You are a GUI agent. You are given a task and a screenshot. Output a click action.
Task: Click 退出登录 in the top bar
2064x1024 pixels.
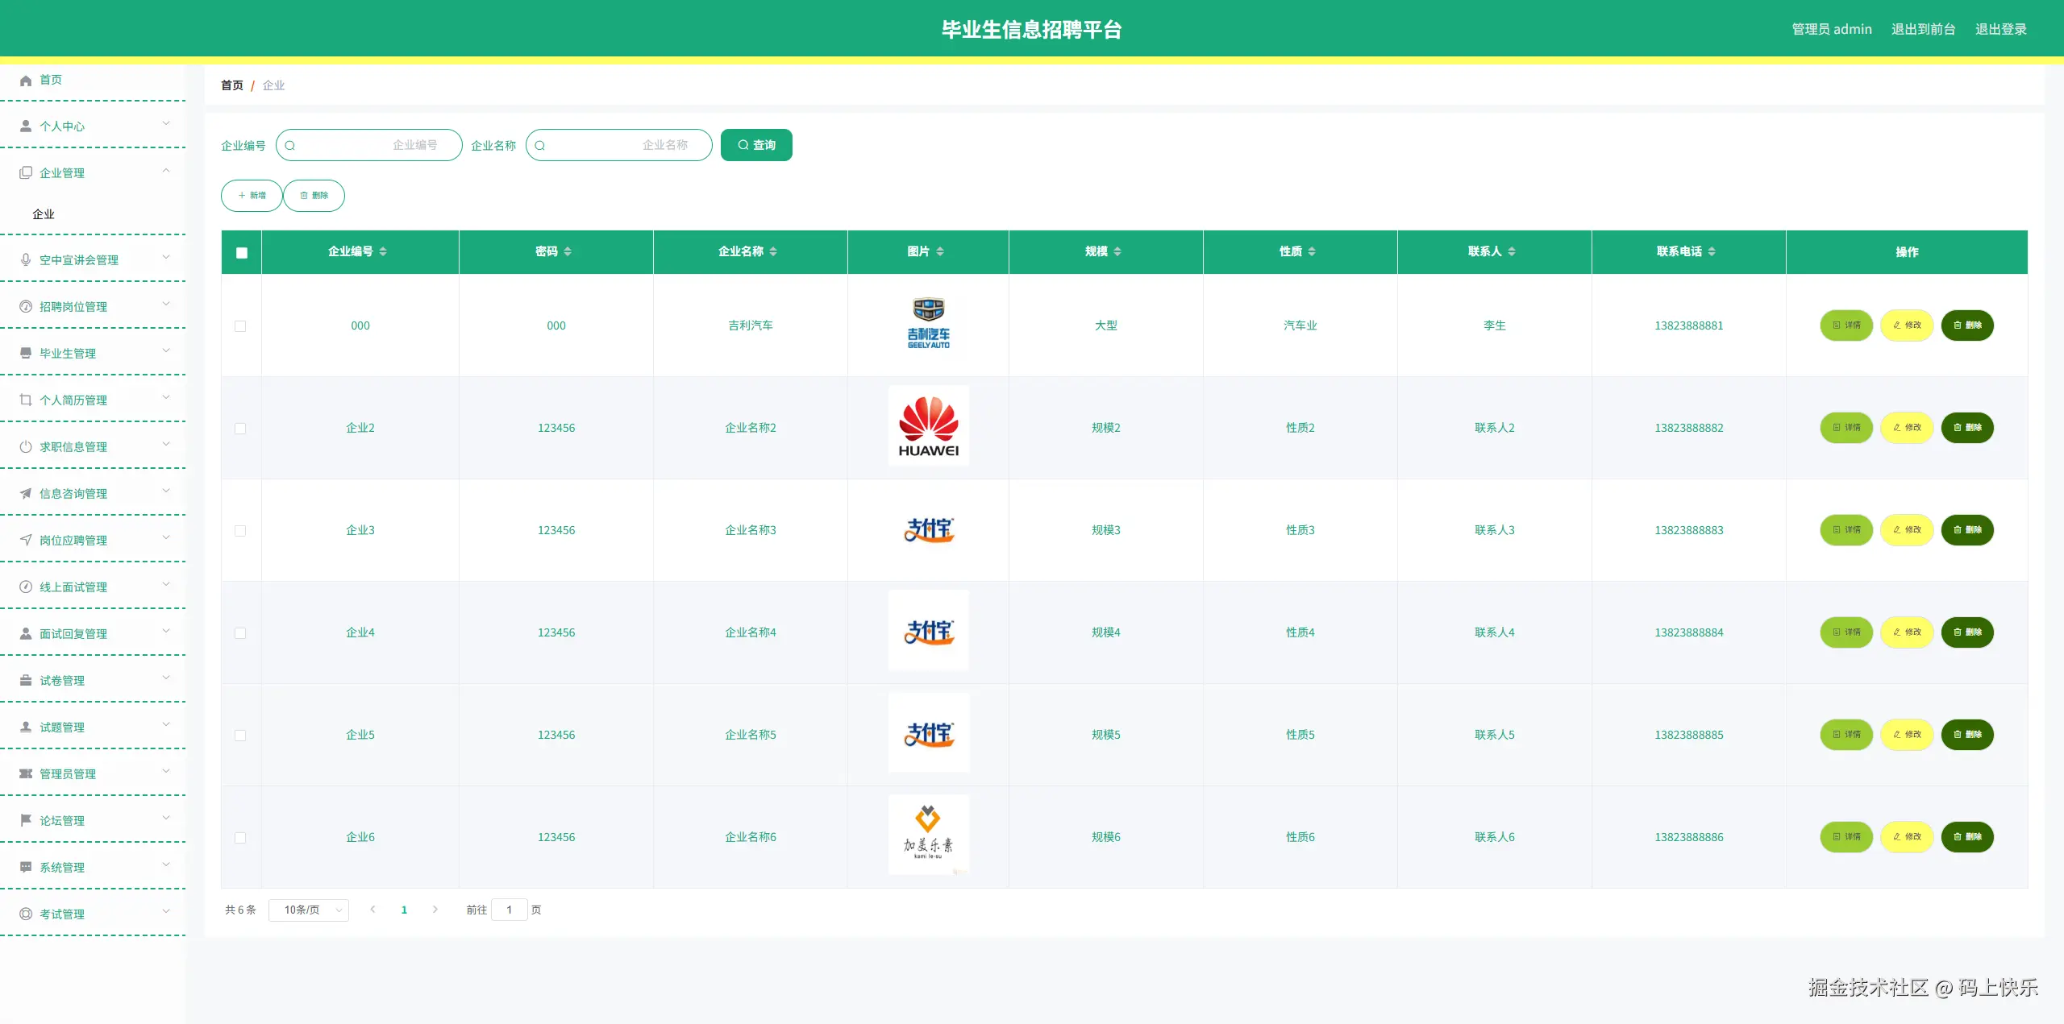(2000, 29)
